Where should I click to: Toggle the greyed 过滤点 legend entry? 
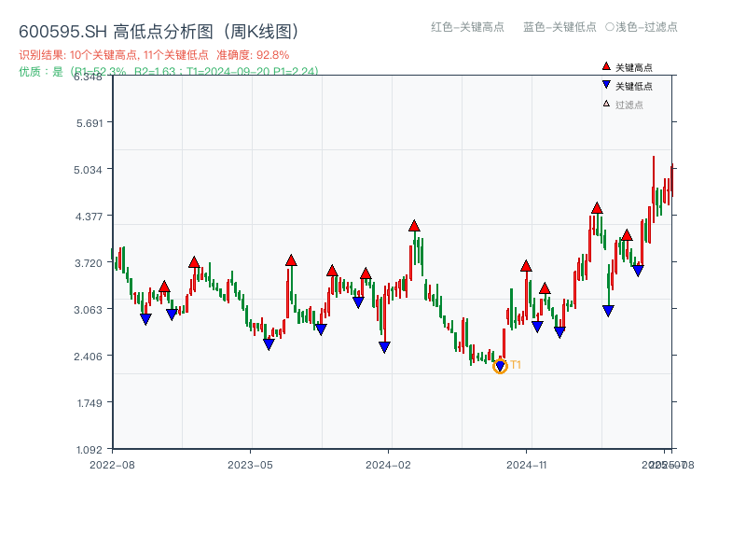click(623, 105)
